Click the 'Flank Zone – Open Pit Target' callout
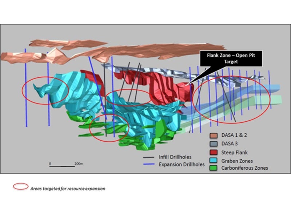This screenshot has height=218, width=291. (231, 58)
